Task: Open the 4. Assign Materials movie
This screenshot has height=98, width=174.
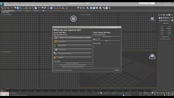Action: click(73, 50)
